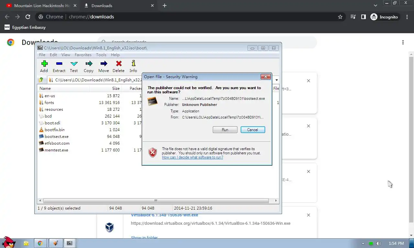Click Cancel in the Security Warning dialog
Screen dimensions: 414x248
pyautogui.click(x=253, y=129)
